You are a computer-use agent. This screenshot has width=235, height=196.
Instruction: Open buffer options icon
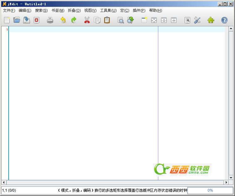[x=187, y=20]
